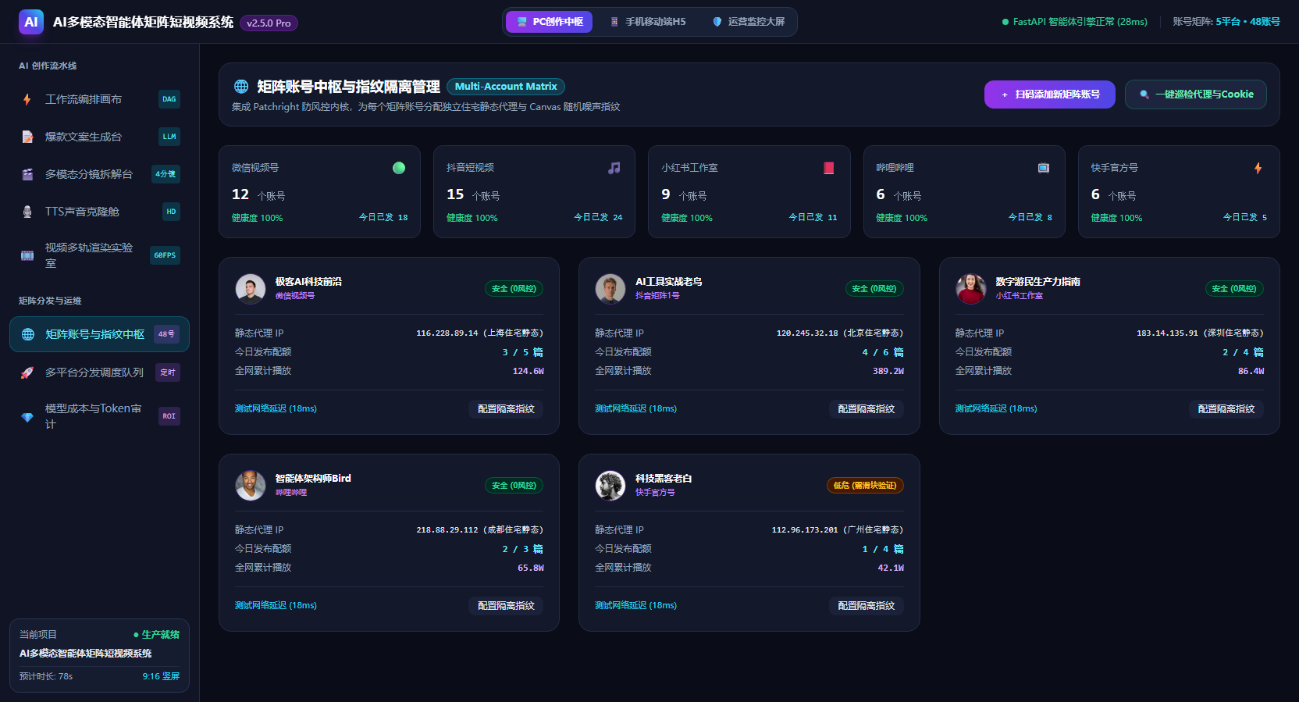Switch to the PC创作中枢 tab
1299x702 pixels.
click(x=550, y=22)
